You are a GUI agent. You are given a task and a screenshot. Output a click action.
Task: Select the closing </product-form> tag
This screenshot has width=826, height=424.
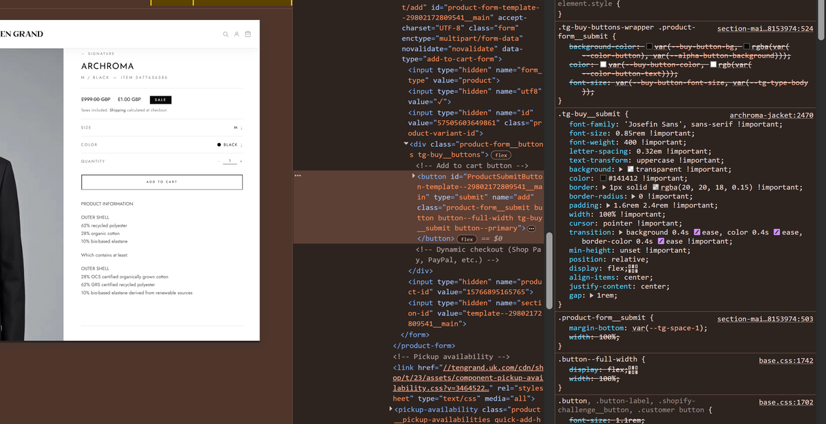pos(424,346)
